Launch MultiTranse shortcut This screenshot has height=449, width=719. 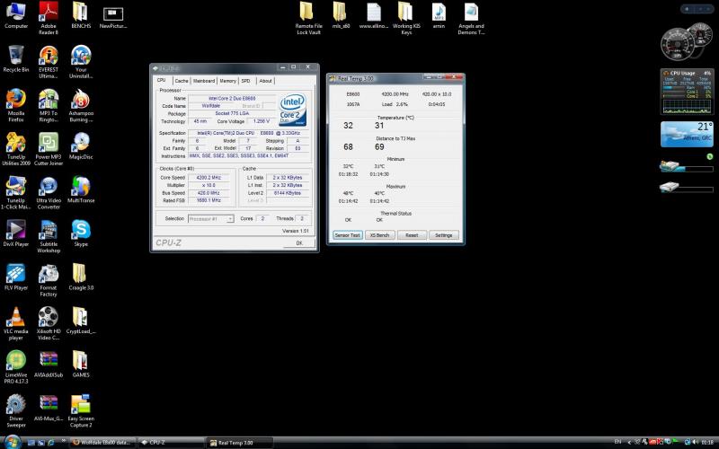(x=81, y=189)
